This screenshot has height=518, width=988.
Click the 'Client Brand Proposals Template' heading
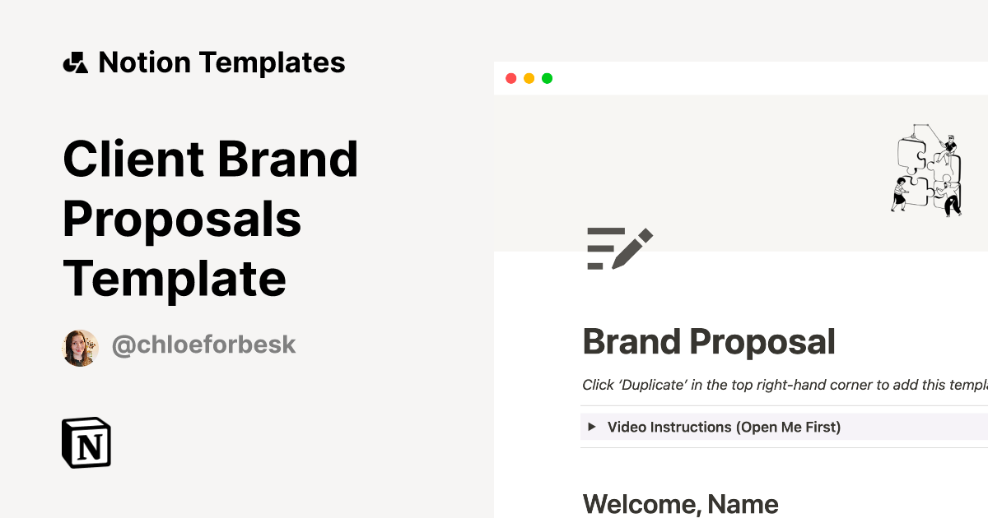pyautogui.click(x=211, y=219)
